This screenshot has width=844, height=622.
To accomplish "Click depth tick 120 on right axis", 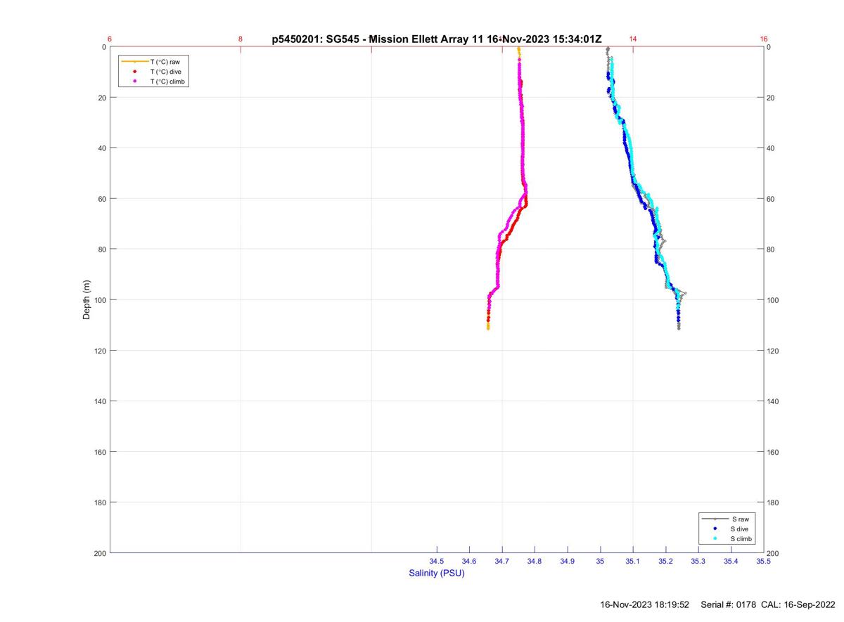I will 773,351.
